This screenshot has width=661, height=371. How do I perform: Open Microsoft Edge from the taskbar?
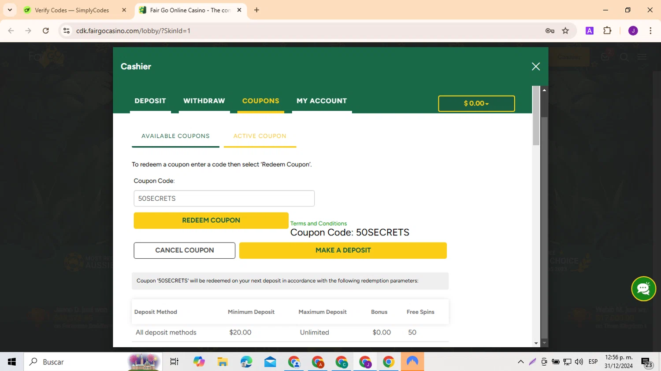click(x=246, y=362)
